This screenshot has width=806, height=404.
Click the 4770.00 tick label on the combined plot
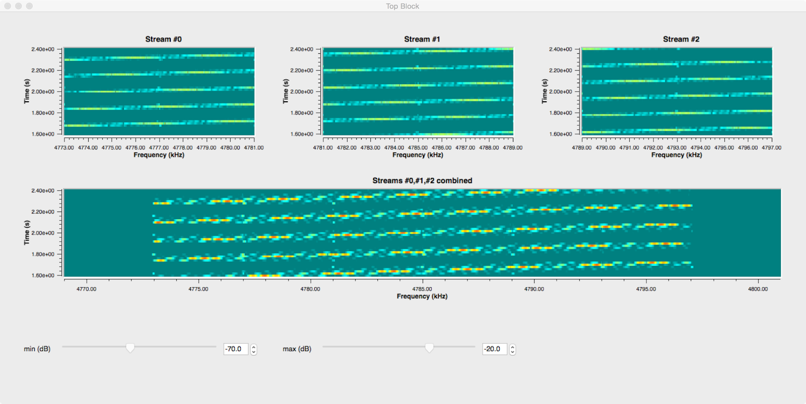[86, 289]
